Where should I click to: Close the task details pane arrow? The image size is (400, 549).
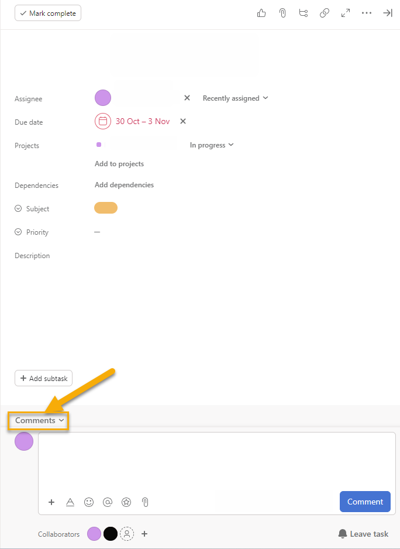tap(387, 13)
